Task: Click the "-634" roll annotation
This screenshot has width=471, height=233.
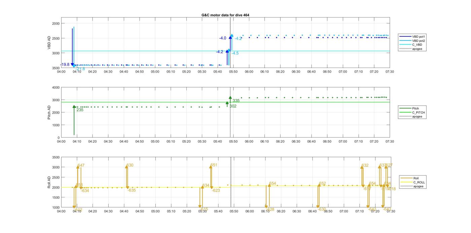Action: (x=85, y=191)
